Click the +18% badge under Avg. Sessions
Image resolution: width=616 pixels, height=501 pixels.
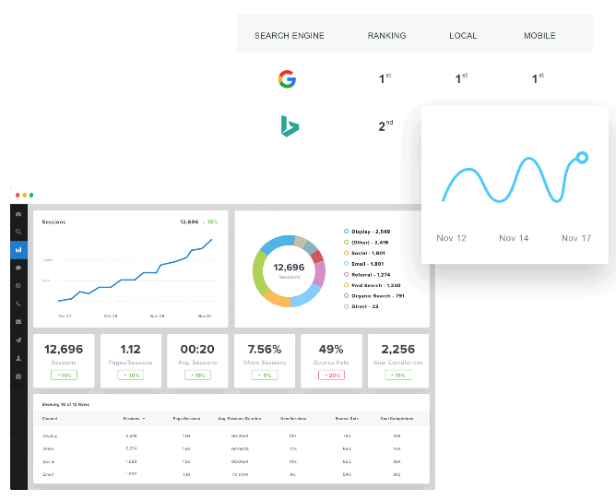tap(197, 376)
